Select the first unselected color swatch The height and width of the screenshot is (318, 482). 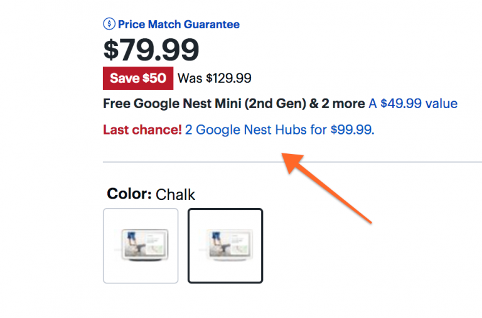(x=141, y=246)
